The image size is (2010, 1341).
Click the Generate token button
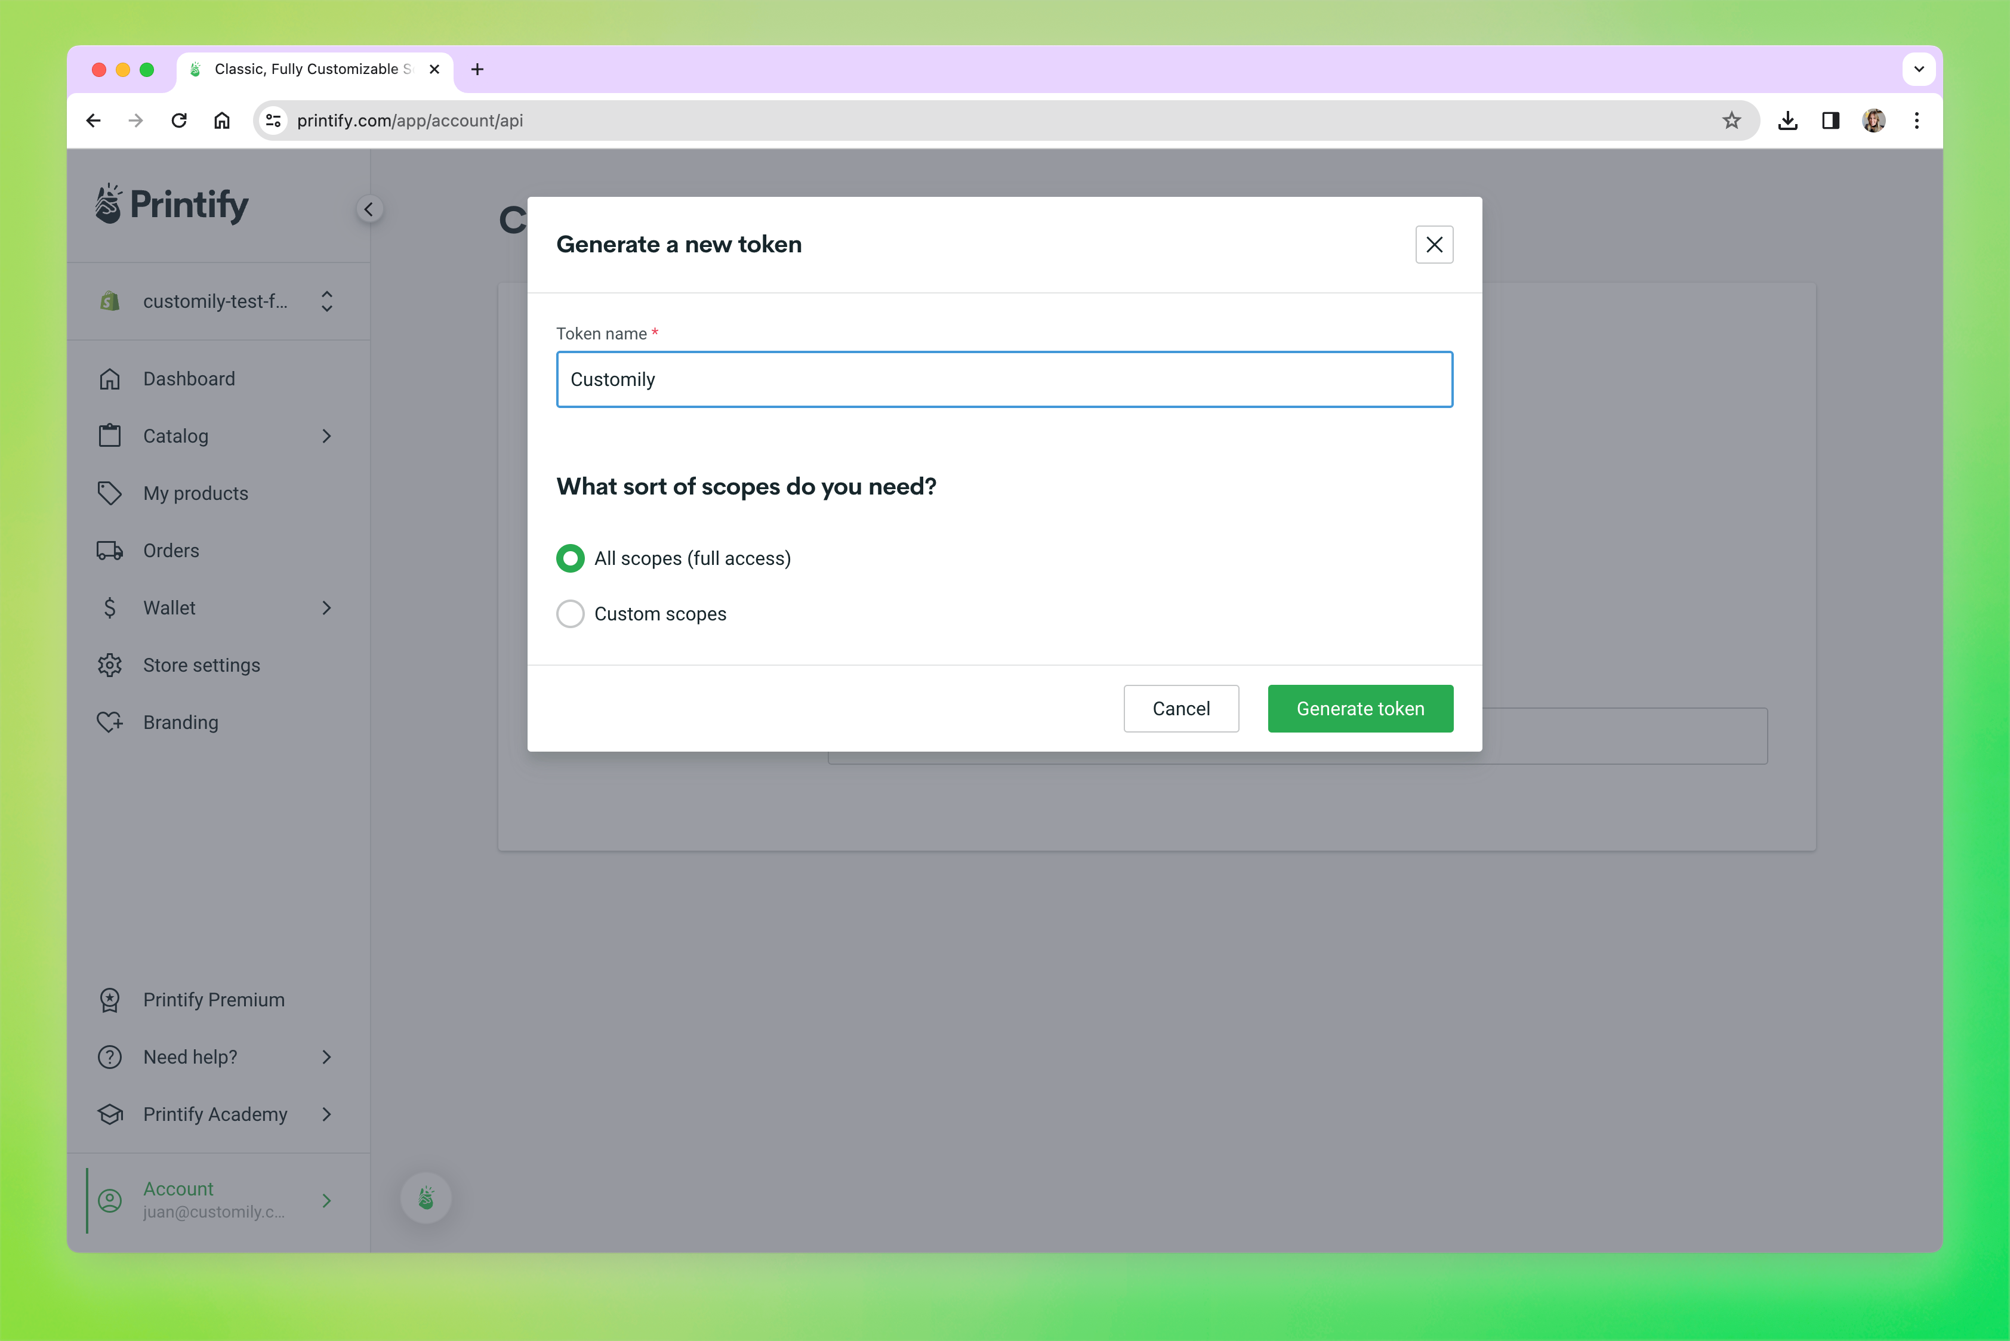[x=1359, y=708]
